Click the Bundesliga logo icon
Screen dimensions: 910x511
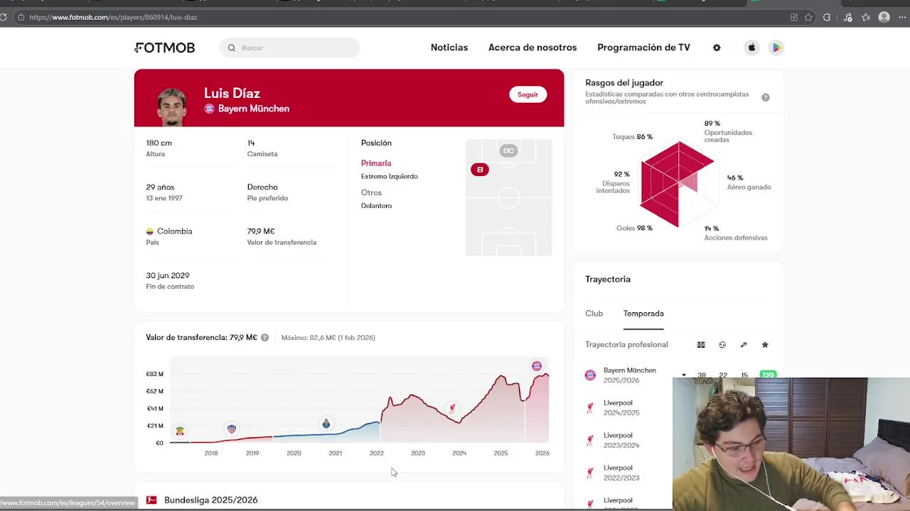(x=151, y=500)
